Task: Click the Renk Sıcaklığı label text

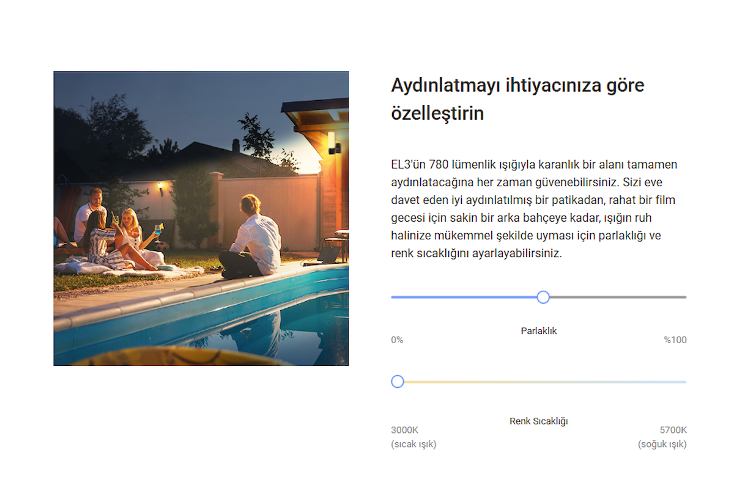Action: [x=539, y=421]
